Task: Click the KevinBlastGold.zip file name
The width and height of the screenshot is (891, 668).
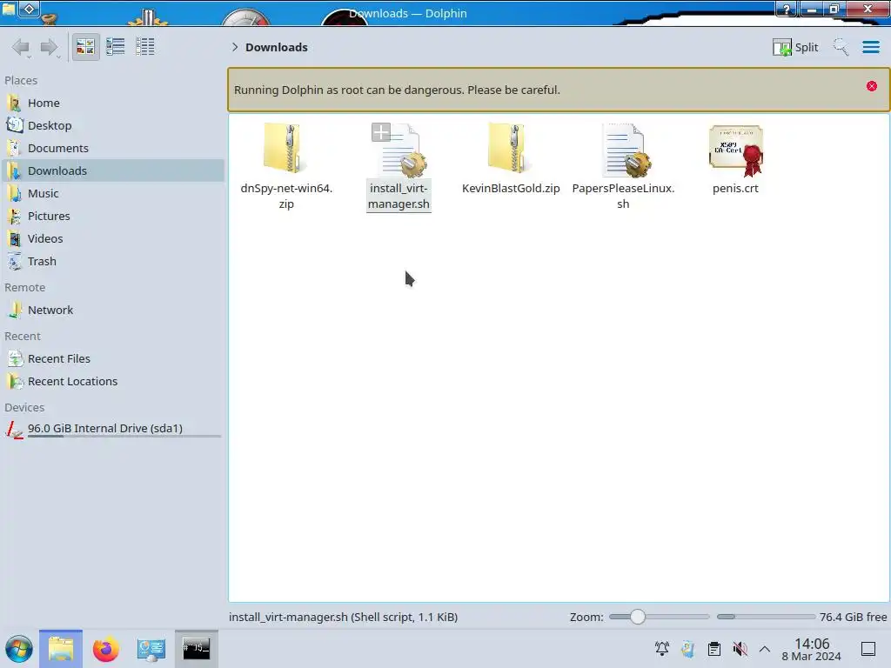Action: tap(511, 189)
